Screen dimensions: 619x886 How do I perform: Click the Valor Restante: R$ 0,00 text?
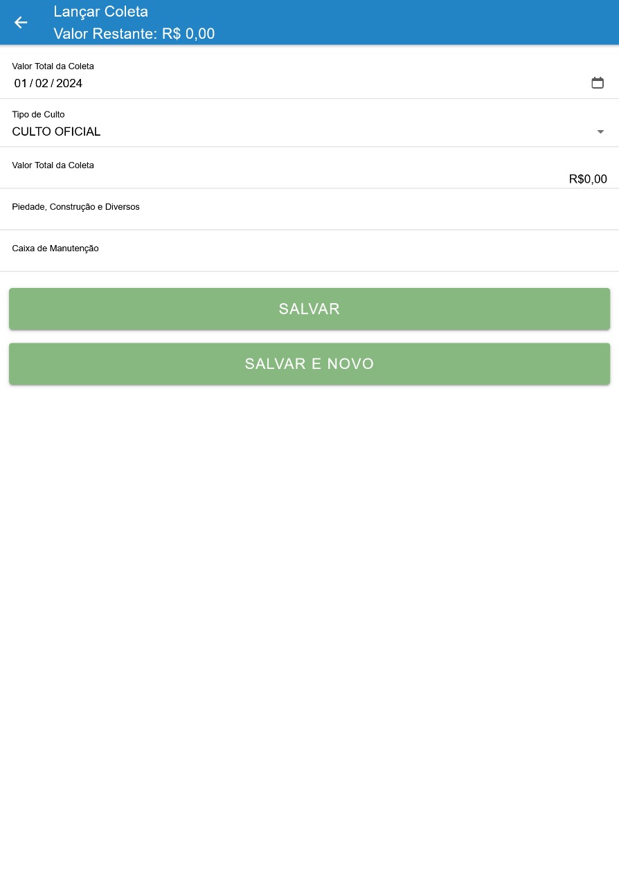click(x=134, y=33)
